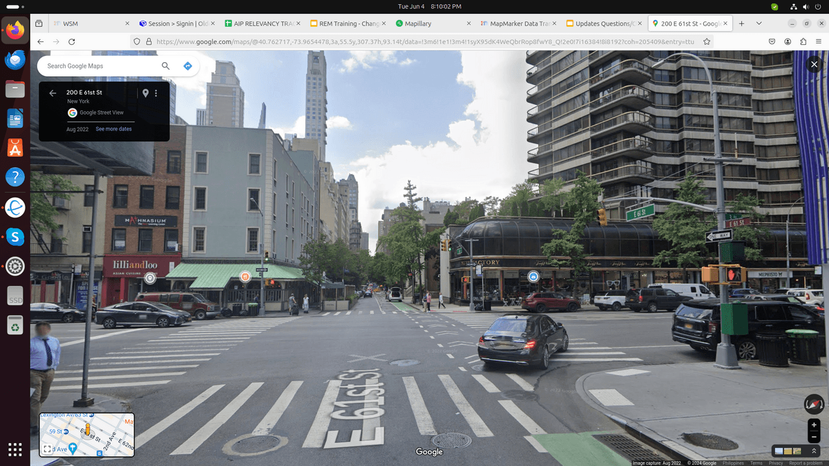This screenshot has width=829, height=466.
Task: Click the browser Back arrow
Action: (40, 41)
